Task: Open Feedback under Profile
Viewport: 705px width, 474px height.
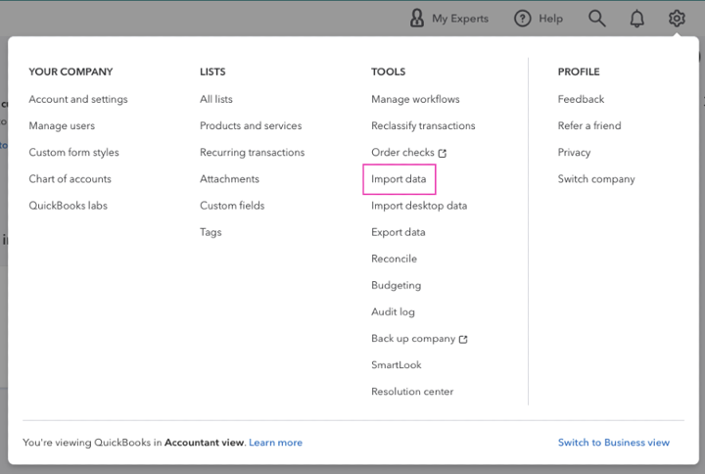Action: [581, 99]
